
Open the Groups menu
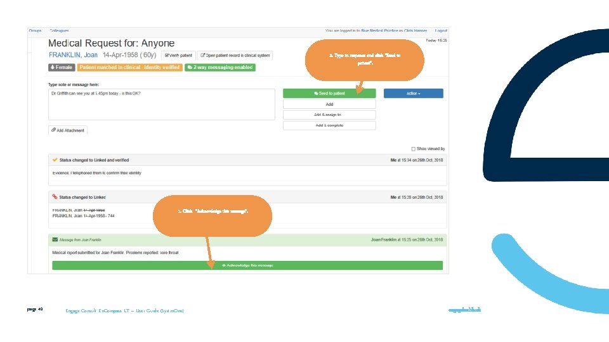point(35,30)
